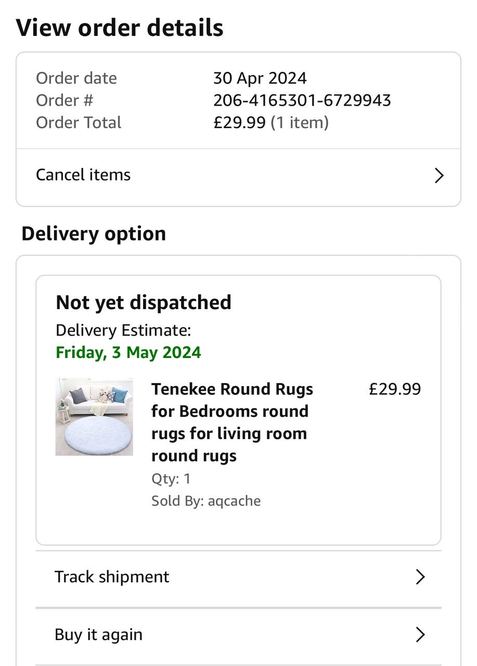Image resolution: width=477 pixels, height=666 pixels.
Task: Select Buy it again
Action: click(x=98, y=634)
